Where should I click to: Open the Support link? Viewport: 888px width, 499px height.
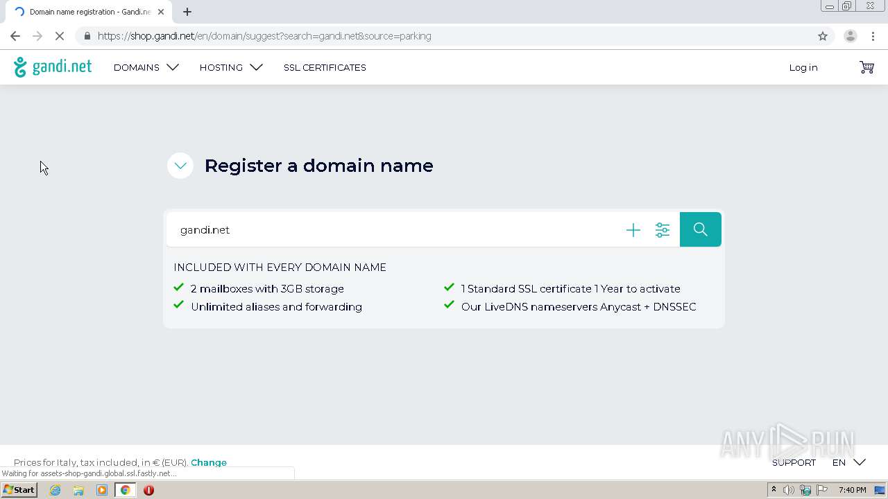click(794, 462)
